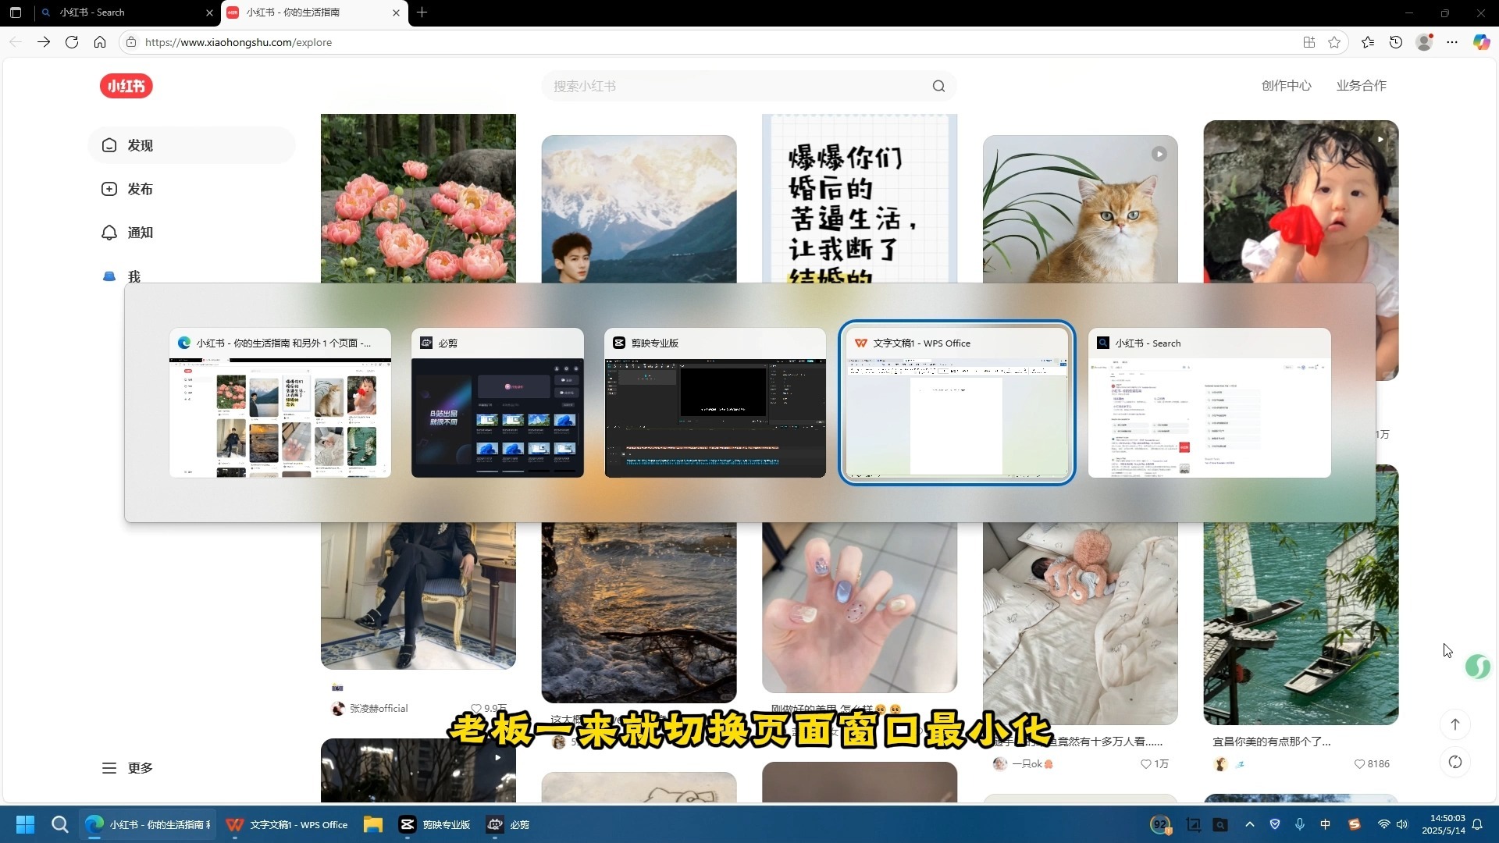Show hidden tray icons chevron
This screenshot has width=1499, height=843.
point(1250,824)
